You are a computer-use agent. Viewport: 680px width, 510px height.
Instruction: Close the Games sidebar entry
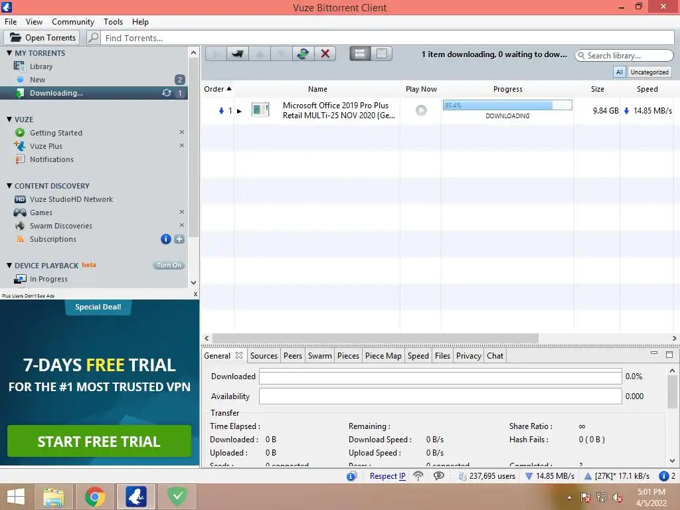(x=182, y=212)
